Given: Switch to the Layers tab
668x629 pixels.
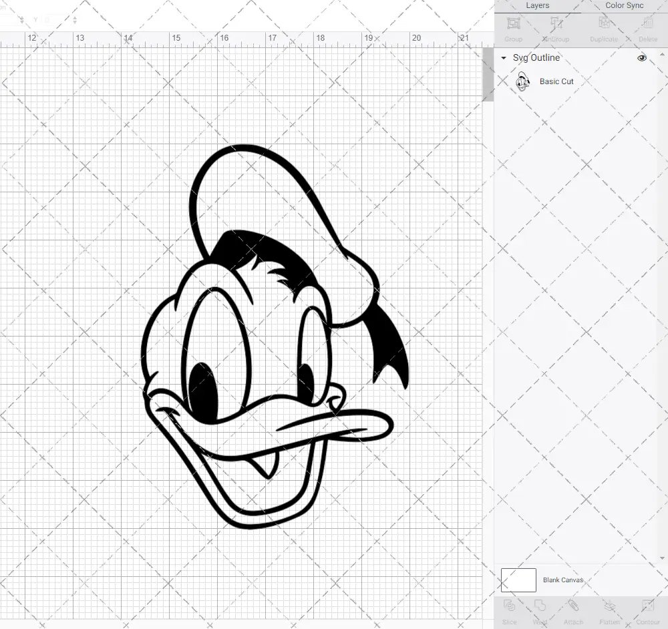Looking at the screenshot, I should pyautogui.click(x=537, y=6).
